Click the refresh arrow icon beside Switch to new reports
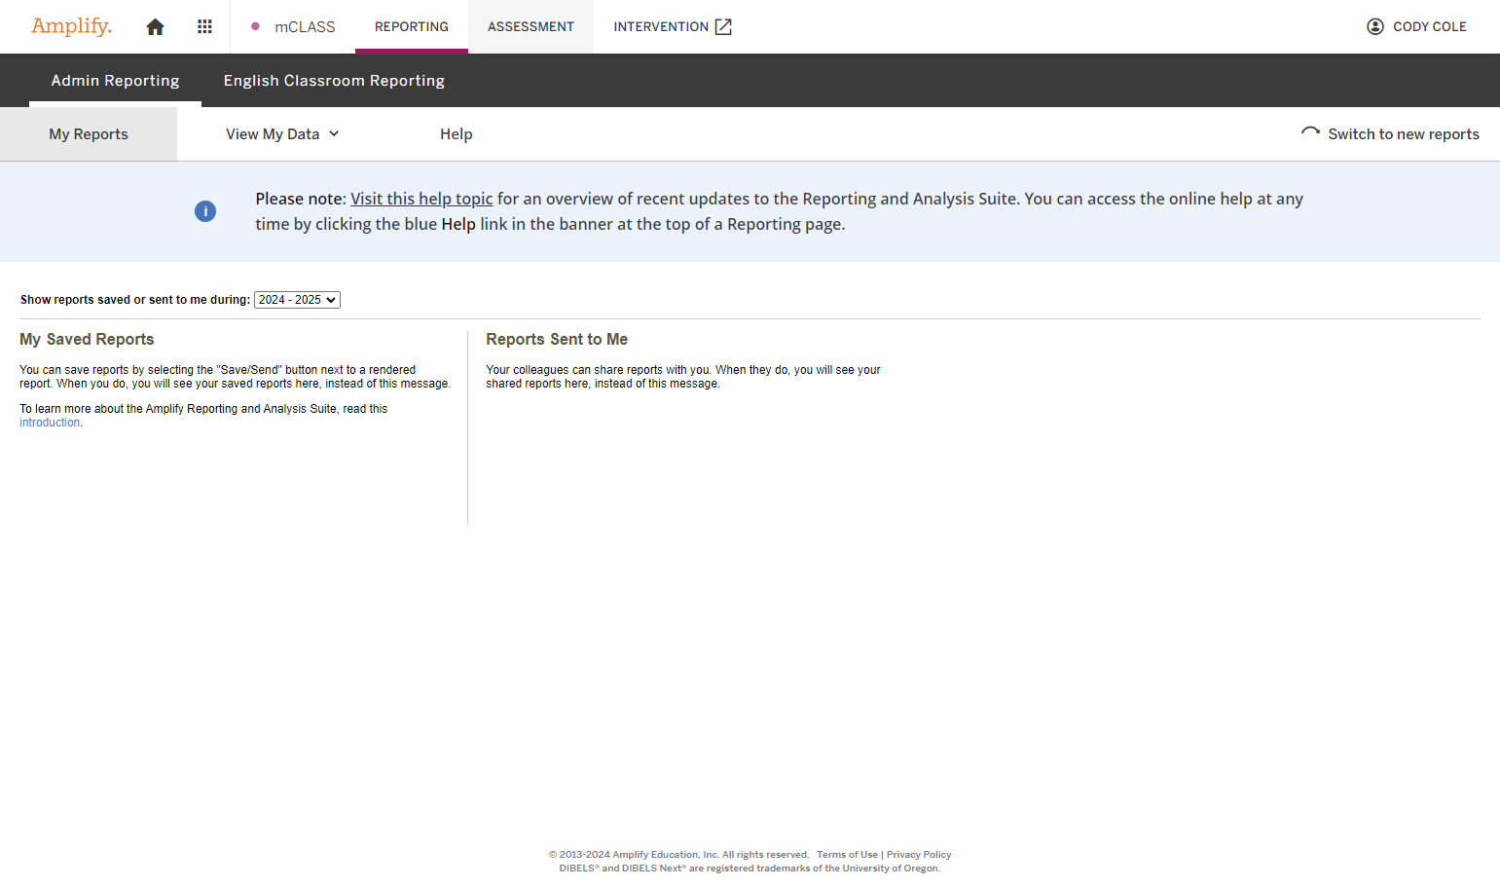The height and width of the screenshot is (887, 1500). coord(1310,133)
